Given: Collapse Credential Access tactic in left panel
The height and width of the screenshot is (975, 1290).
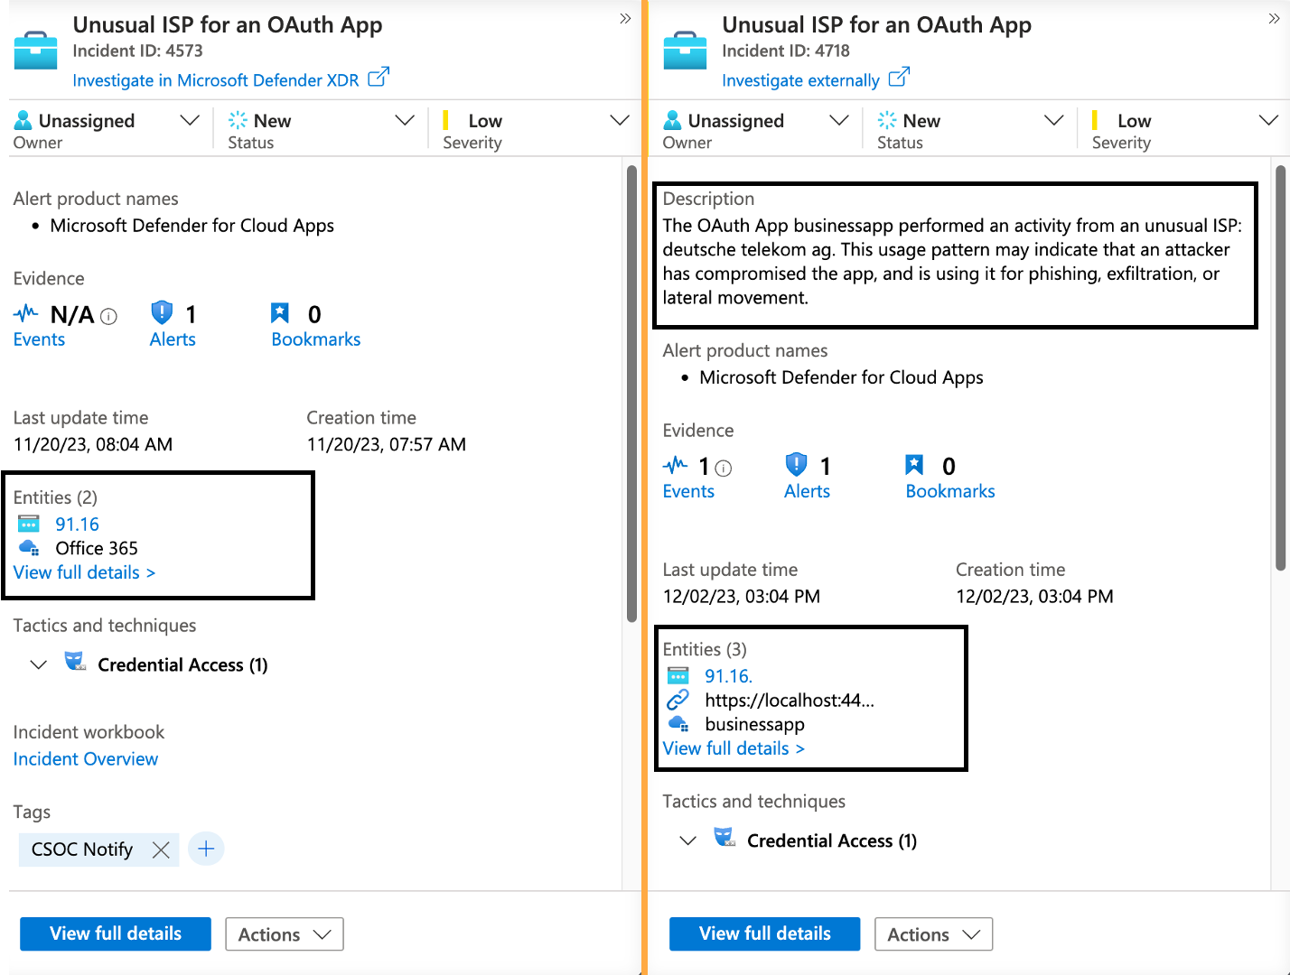Looking at the screenshot, I should pos(38,665).
